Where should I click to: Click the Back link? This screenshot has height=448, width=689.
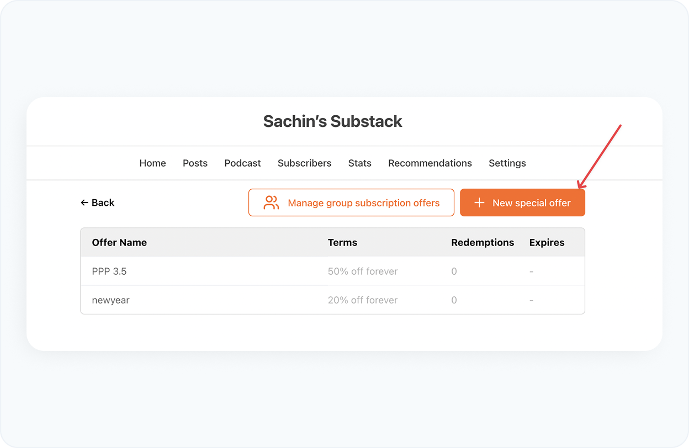[98, 202]
